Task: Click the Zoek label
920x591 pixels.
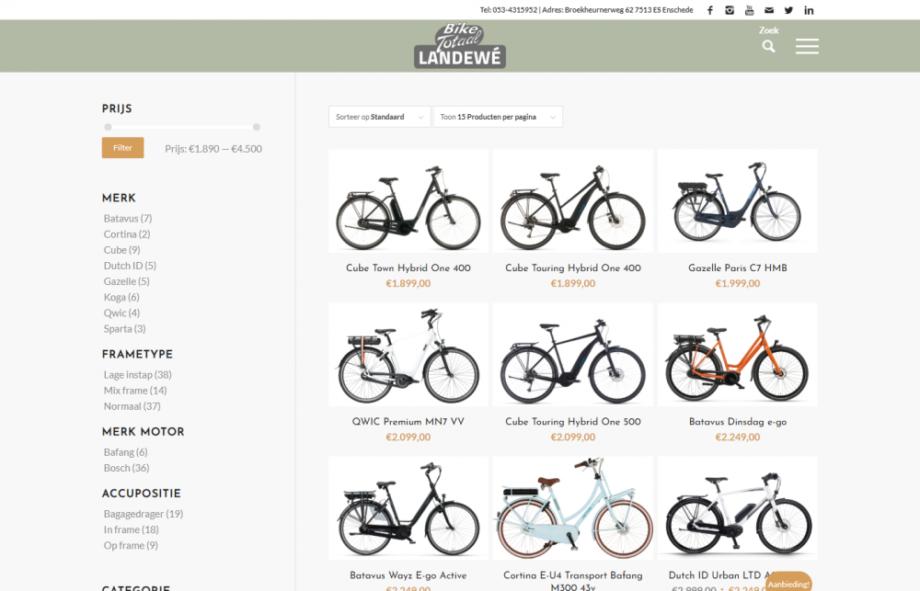Action: (768, 30)
